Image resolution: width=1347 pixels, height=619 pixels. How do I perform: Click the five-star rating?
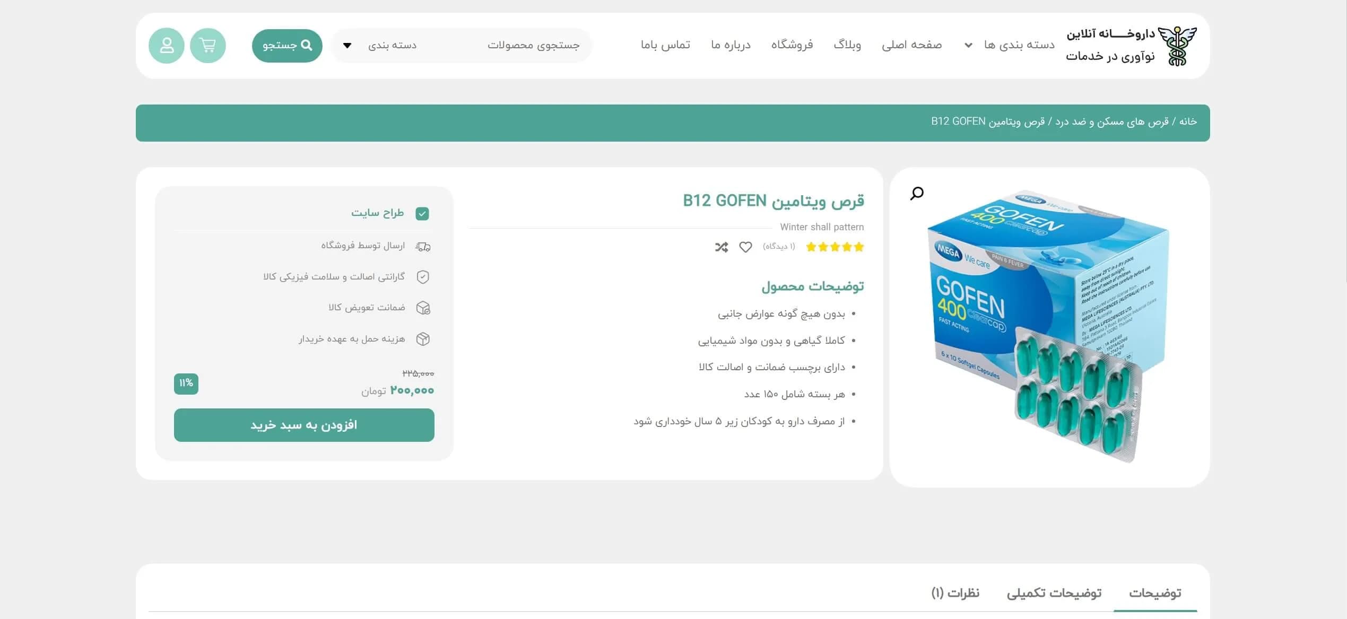point(835,247)
